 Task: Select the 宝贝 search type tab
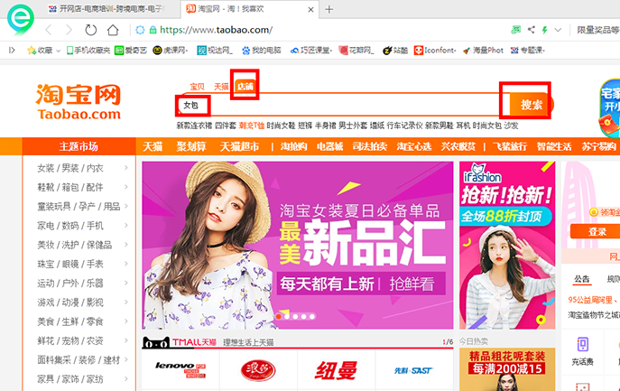click(197, 87)
